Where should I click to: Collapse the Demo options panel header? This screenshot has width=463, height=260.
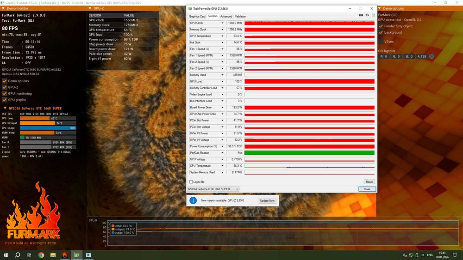[380, 8]
